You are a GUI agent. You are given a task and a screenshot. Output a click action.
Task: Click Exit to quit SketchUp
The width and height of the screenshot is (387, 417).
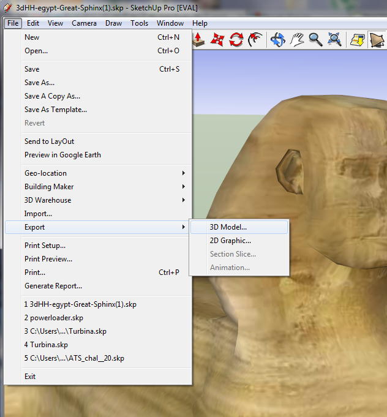(x=30, y=377)
